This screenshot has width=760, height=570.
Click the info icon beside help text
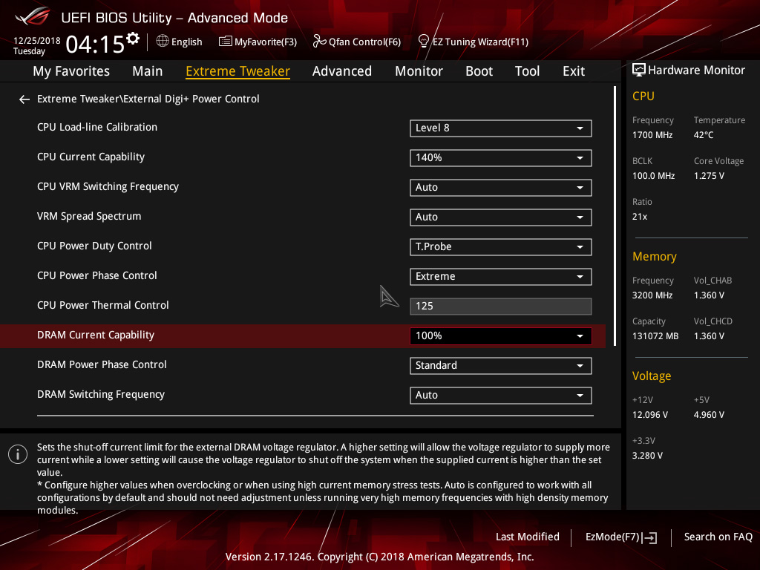tap(18, 454)
